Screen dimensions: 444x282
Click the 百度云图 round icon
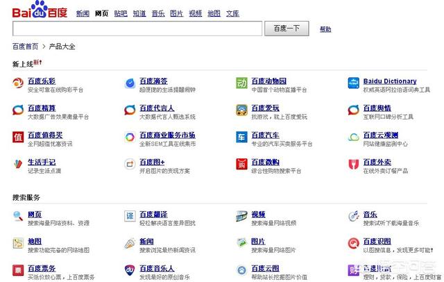tap(241, 270)
